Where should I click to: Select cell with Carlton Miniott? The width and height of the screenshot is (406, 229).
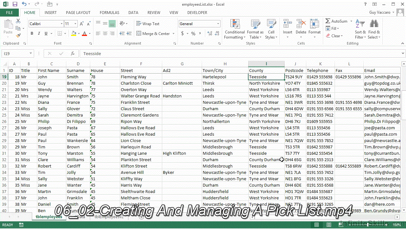[x=182, y=83]
